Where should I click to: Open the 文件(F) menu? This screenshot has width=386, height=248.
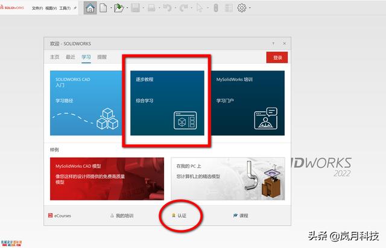tap(37, 8)
